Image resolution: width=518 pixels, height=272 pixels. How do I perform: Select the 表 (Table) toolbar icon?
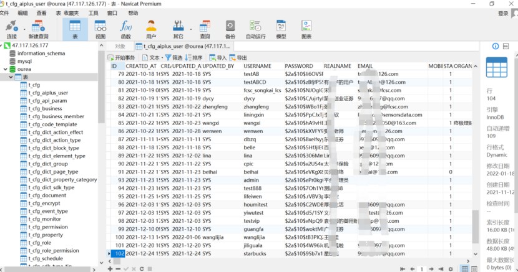[75, 30]
